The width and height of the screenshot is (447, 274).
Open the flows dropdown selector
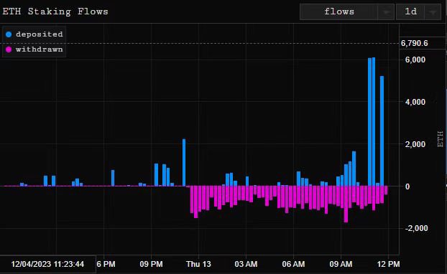coord(346,12)
